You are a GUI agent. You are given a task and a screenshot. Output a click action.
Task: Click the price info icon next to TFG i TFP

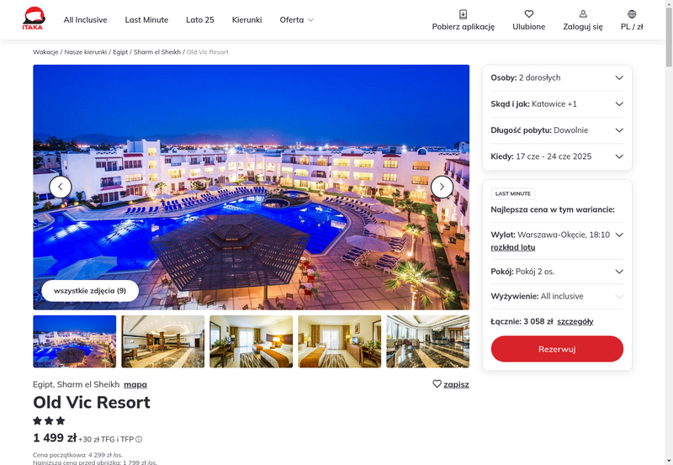[139, 439]
